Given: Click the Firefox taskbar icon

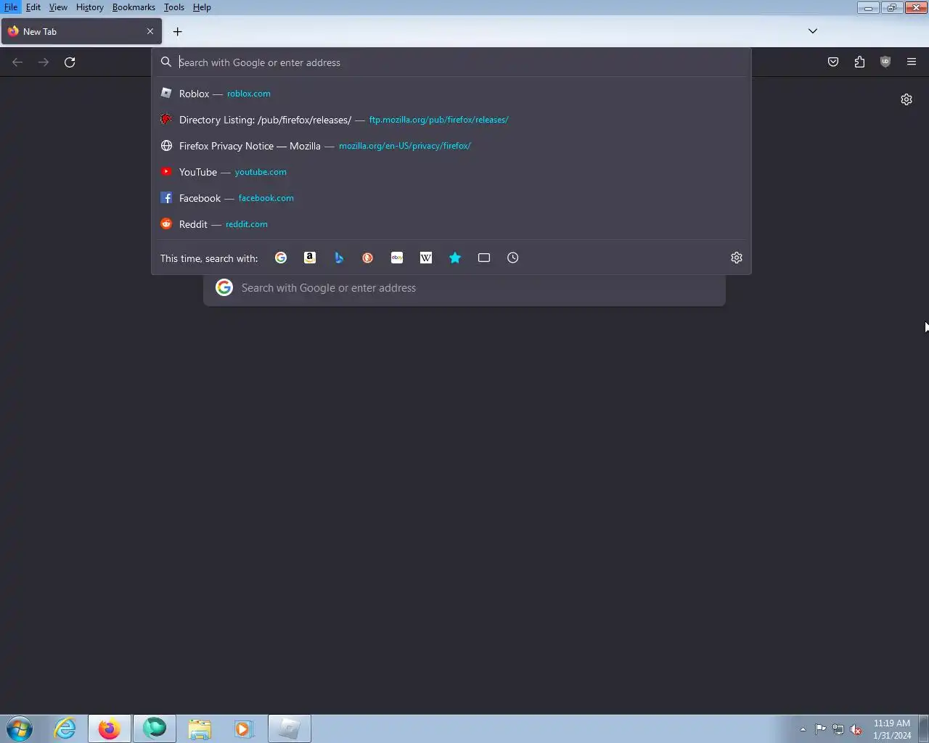Looking at the screenshot, I should coord(110,728).
